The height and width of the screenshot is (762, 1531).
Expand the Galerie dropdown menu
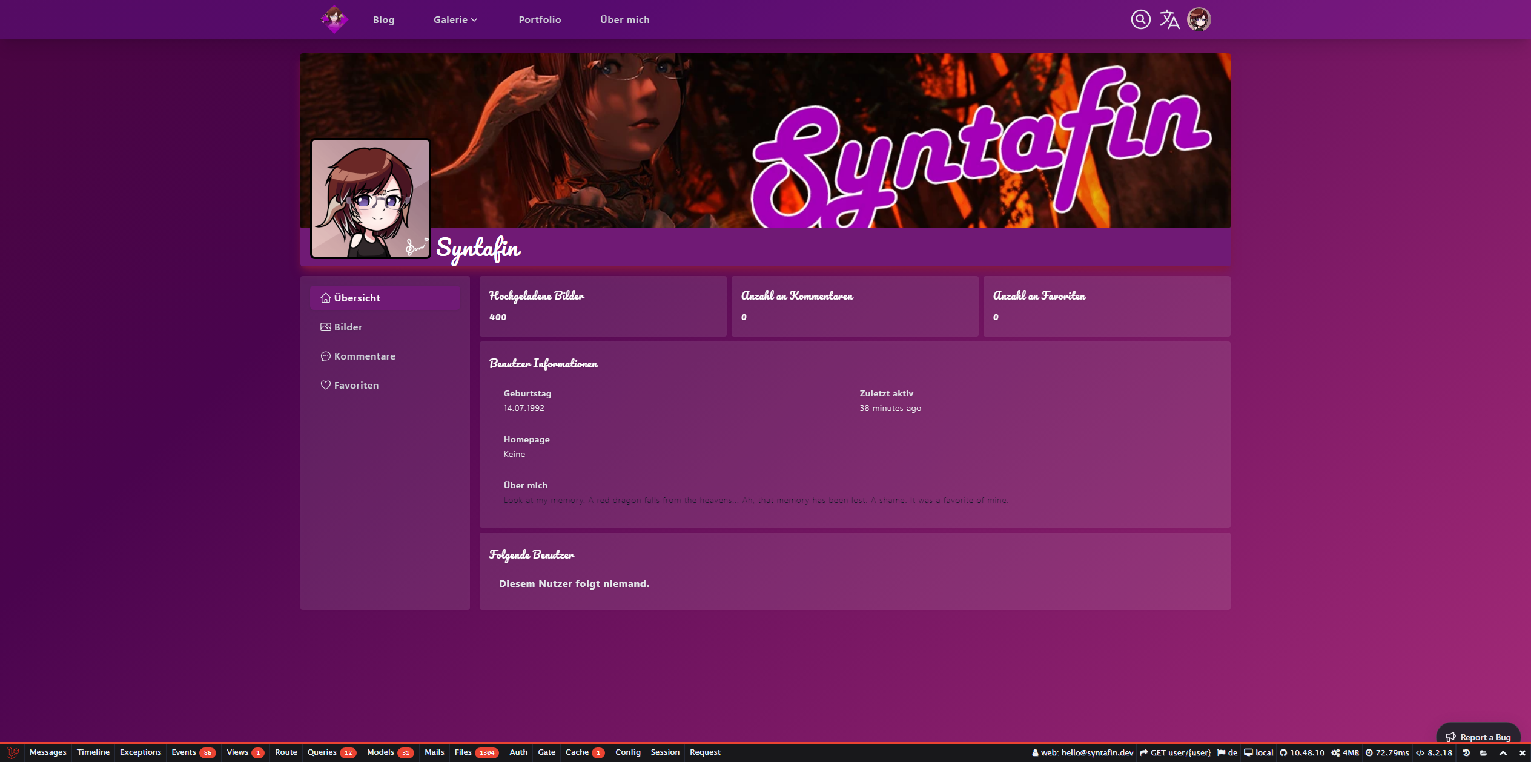pos(455,19)
